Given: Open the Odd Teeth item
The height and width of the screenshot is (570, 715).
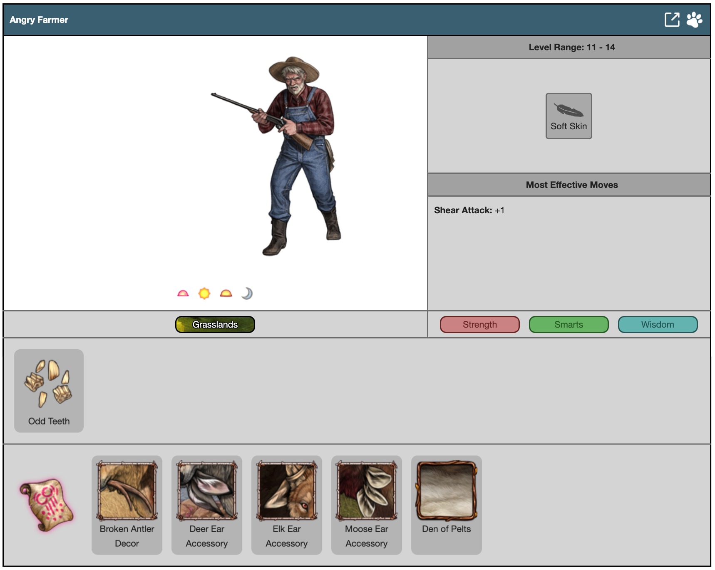Looking at the screenshot, I should point(49,390).
